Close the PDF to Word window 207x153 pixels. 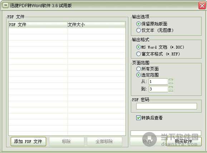point(202,6)
